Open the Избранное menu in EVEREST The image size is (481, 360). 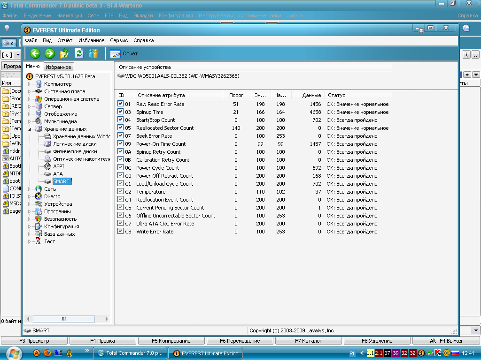point(92,40)
